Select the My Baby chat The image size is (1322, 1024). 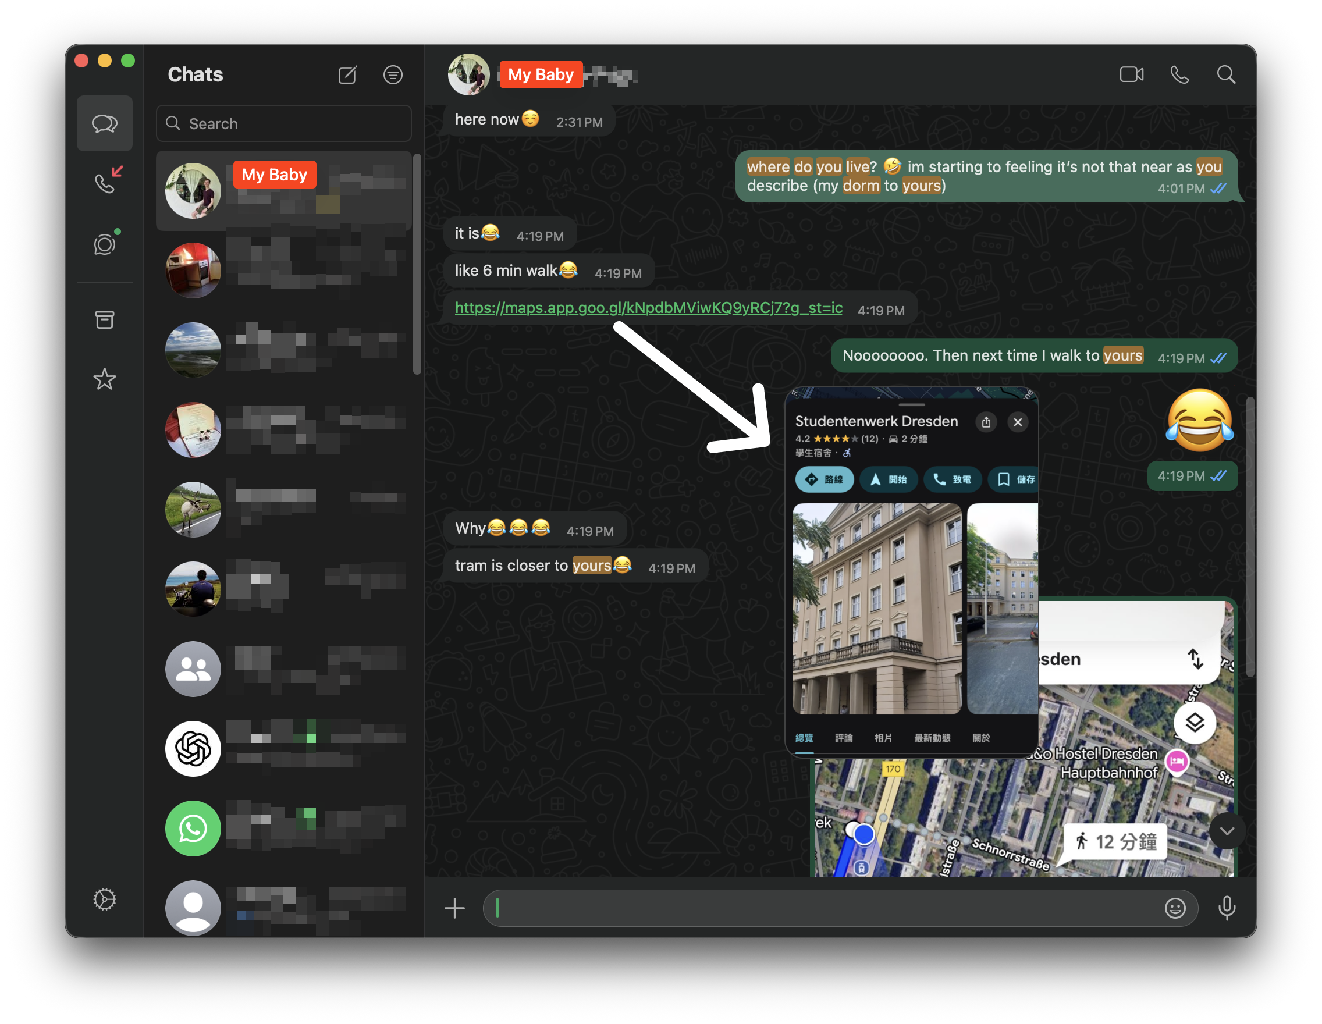click(x=284, y=191)
